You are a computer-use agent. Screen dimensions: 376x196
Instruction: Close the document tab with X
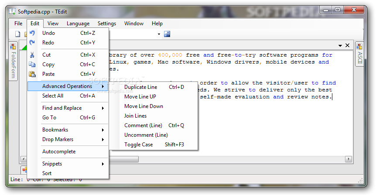pos(347,45)
